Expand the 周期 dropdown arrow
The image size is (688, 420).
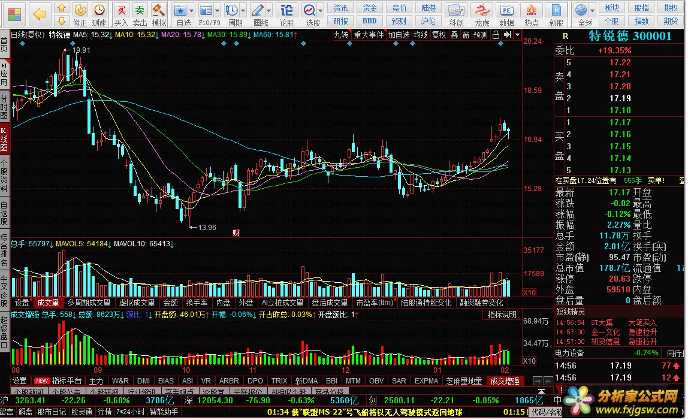click(243, 10)
